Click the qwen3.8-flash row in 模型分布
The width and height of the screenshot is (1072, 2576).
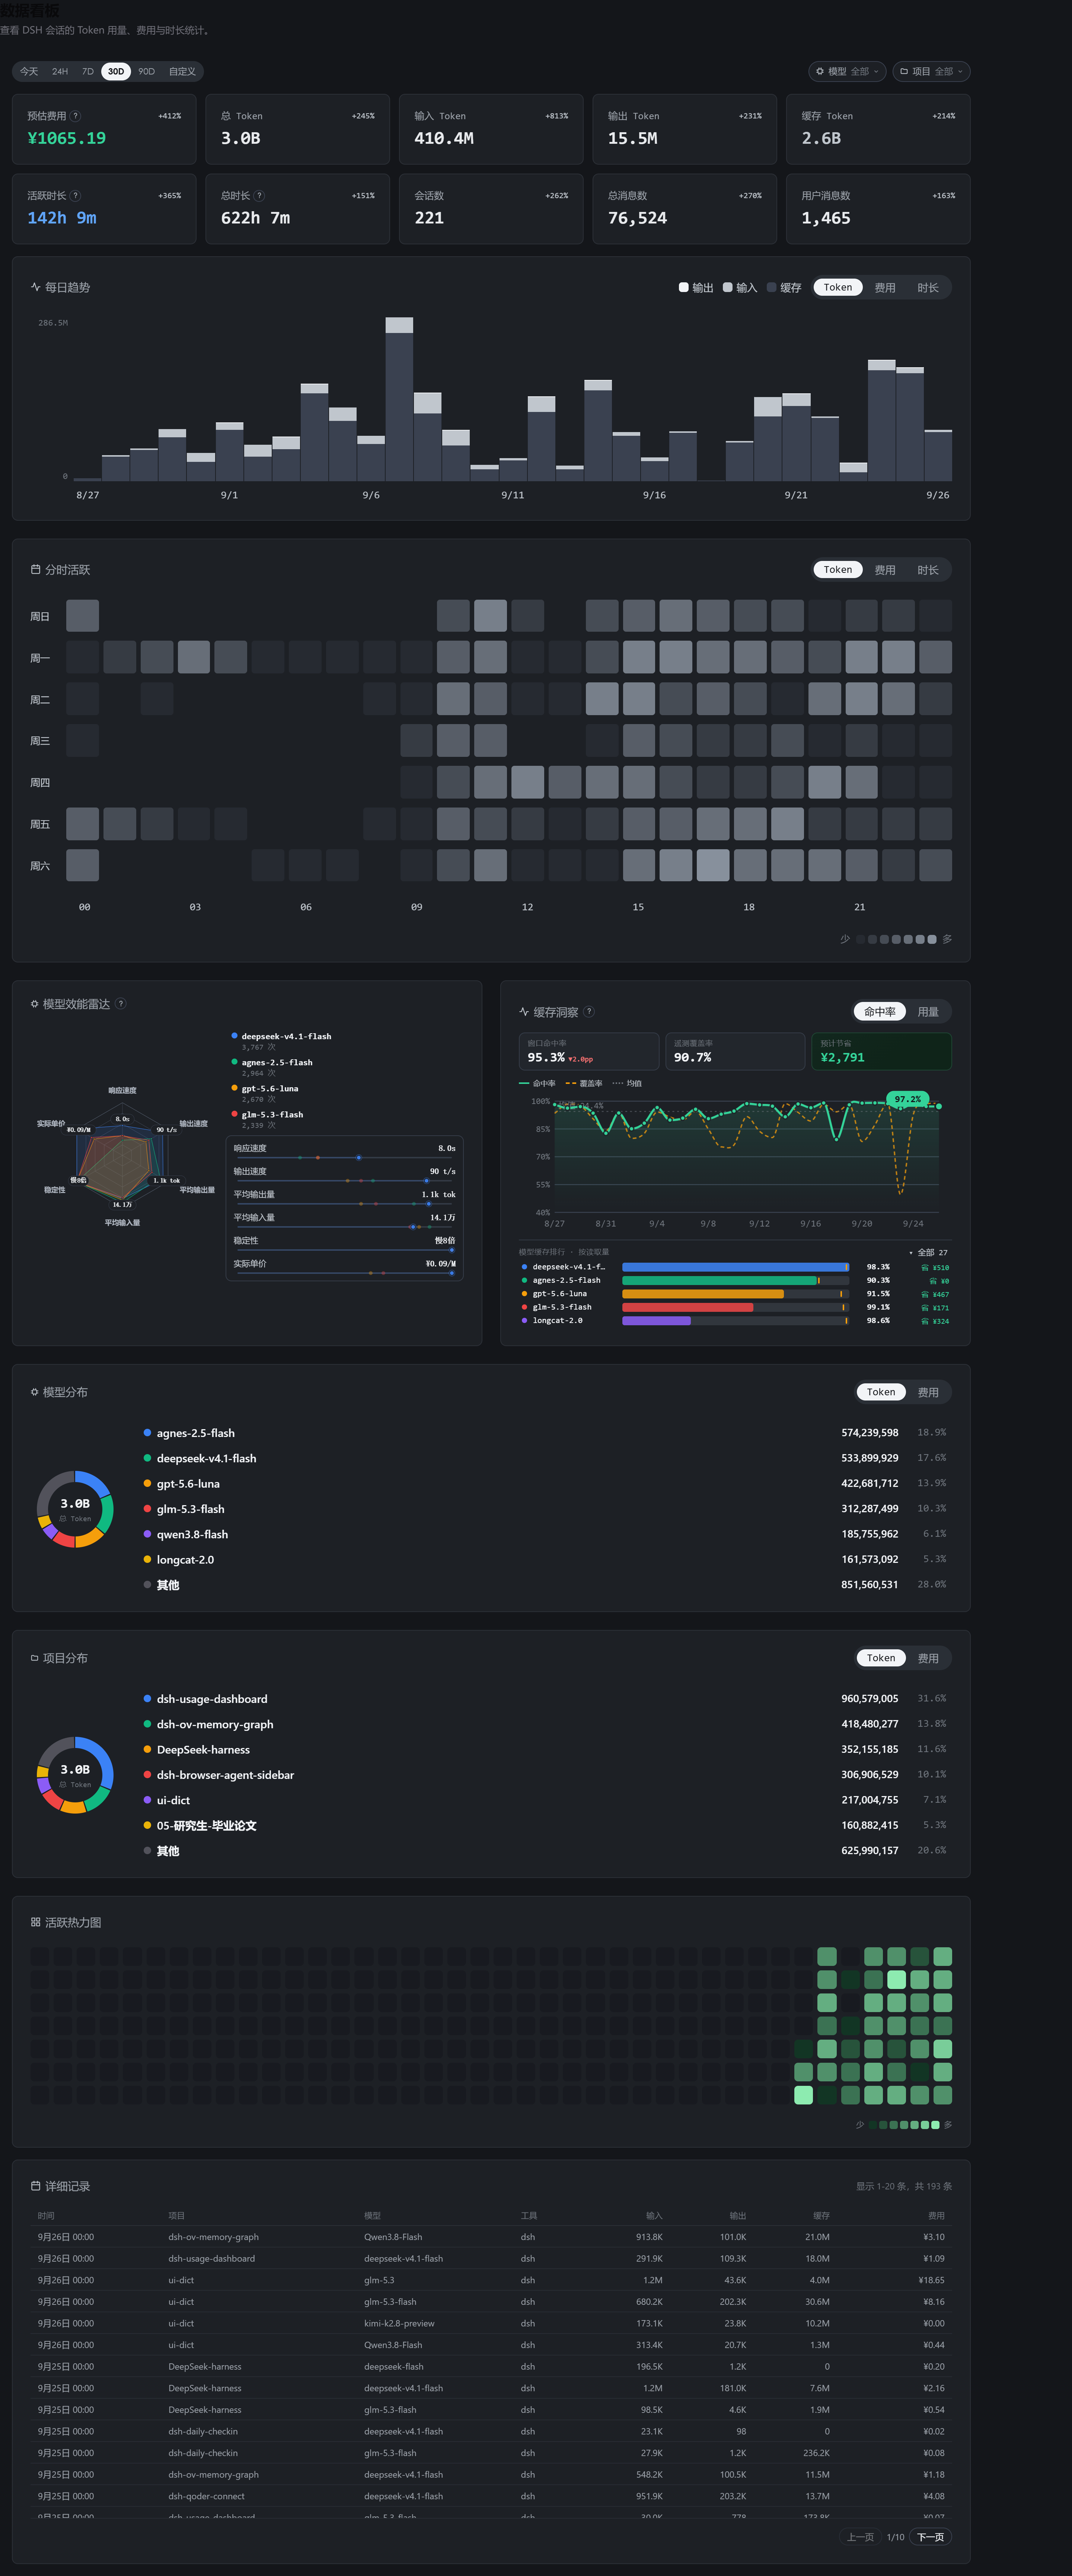coord(545,1534)
